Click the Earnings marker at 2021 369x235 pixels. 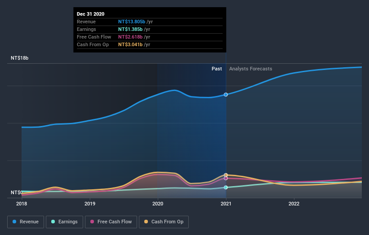[x=226, y=187]
